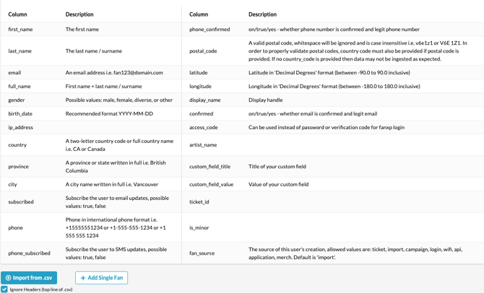
Task: Select the custom_field_title cell
Action: [209, 167]
